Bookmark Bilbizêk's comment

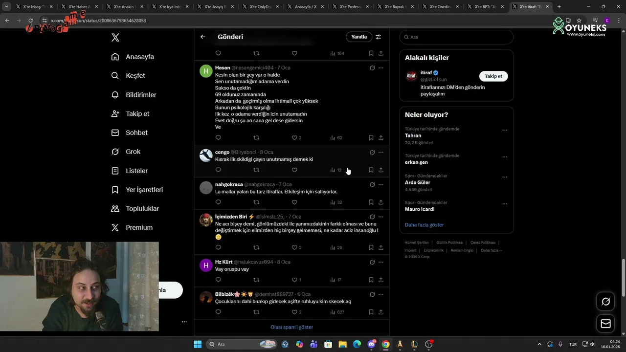pos(371,312)
